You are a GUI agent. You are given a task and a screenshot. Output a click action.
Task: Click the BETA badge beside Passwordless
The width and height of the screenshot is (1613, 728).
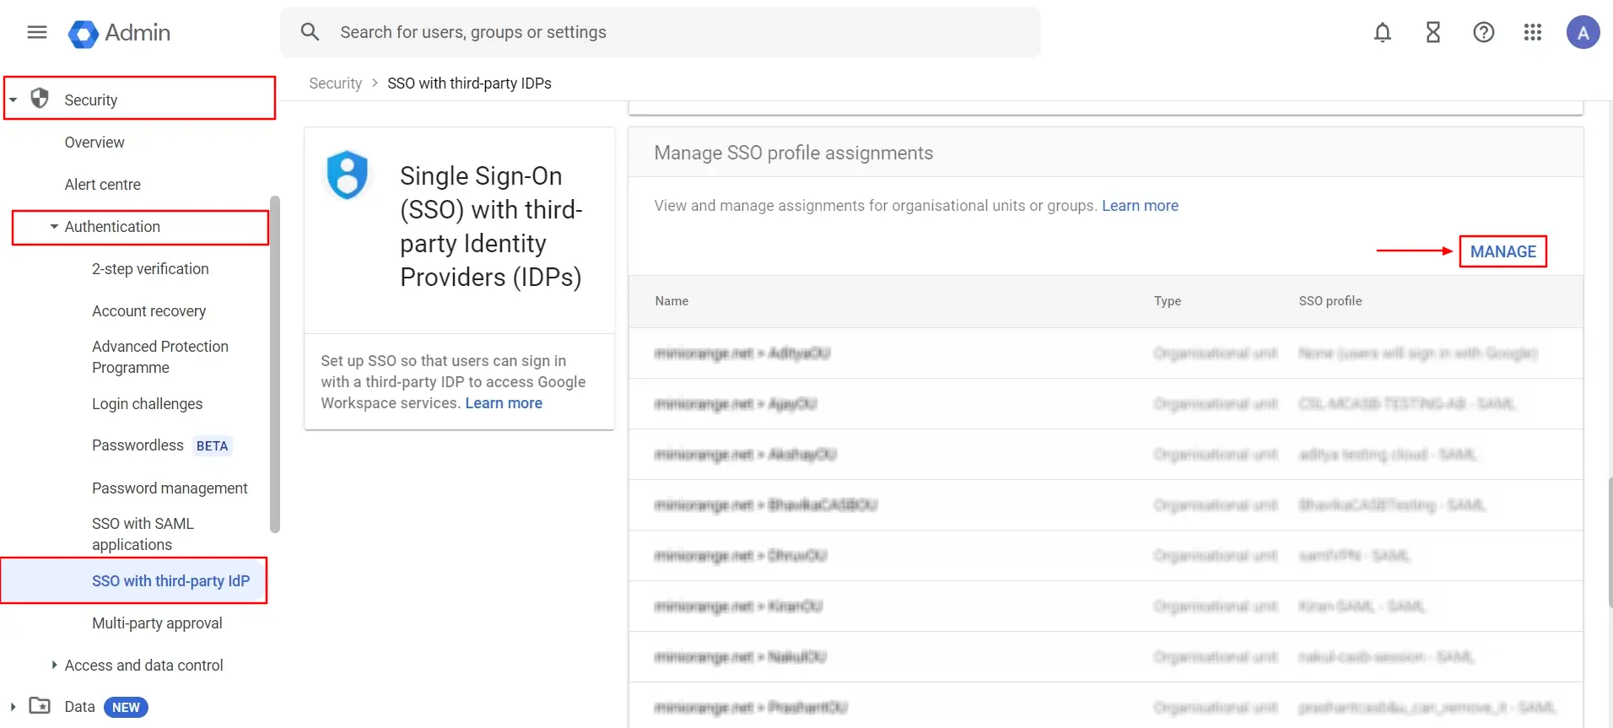coord(212,445)
